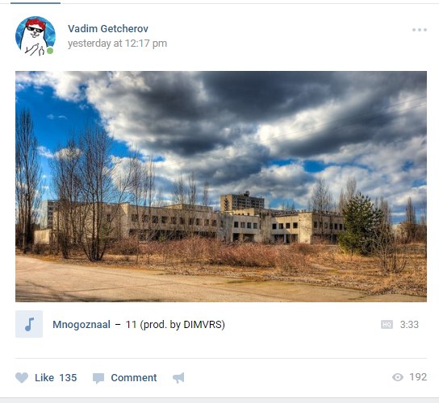Click the 192 views counter
The width and height of the screenshot is (439, 403).
(x=418, y=377)
